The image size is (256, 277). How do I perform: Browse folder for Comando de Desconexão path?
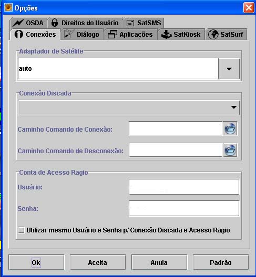[230, 150]
